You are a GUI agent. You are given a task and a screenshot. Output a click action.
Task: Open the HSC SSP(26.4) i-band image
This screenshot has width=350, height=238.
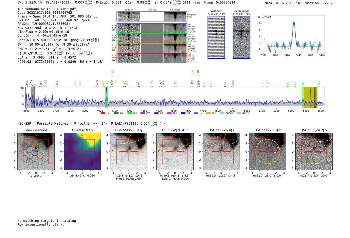pyautogui.click(x=221, y=152)
